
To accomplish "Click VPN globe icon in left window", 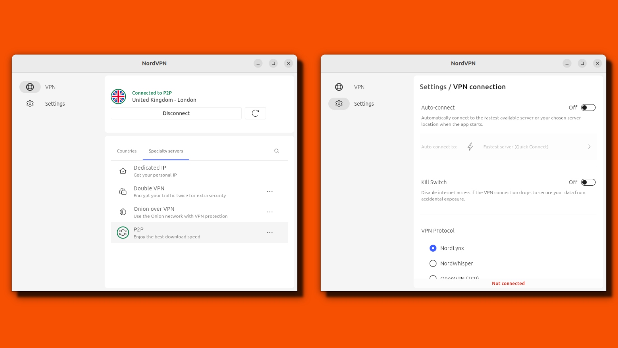I will (30, 87).
